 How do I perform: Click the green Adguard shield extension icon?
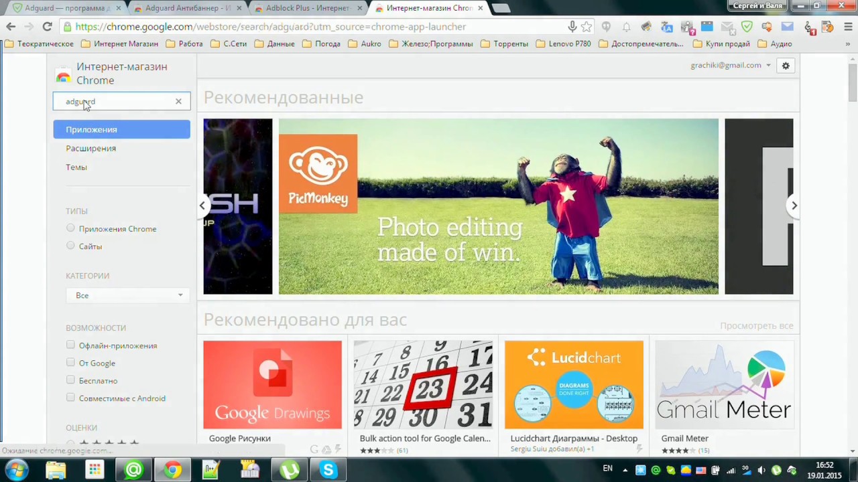[747, 27]
